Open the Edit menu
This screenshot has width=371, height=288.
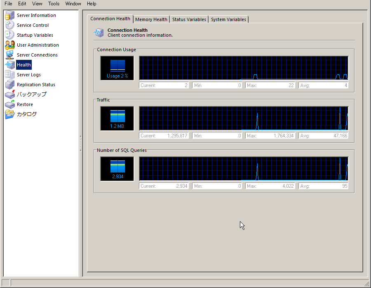[22, 4]
